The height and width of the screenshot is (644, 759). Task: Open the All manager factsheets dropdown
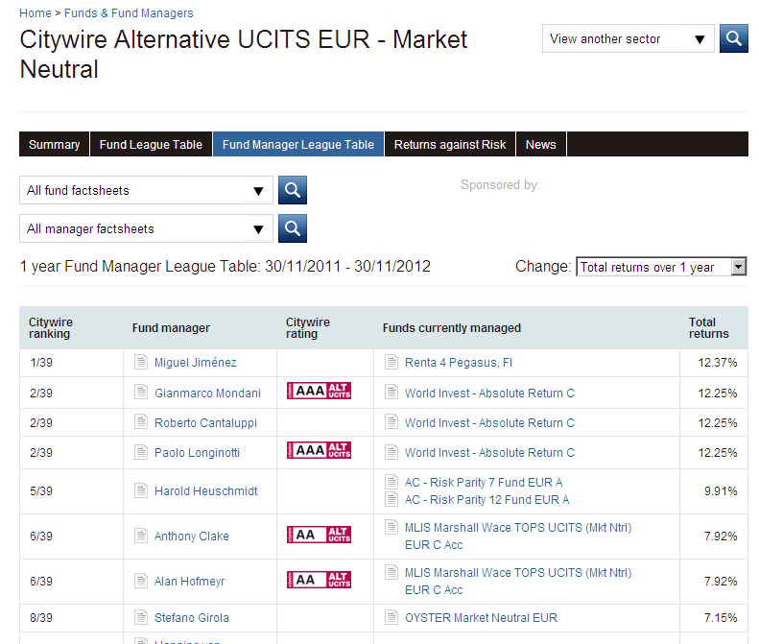[x=146, y=228]
